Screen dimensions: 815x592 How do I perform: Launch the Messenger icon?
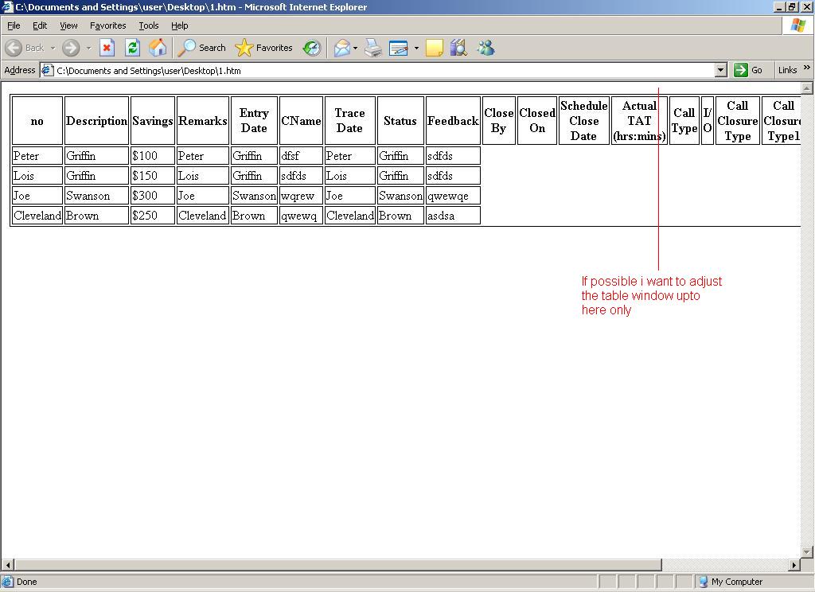click(x=486, y=48)
